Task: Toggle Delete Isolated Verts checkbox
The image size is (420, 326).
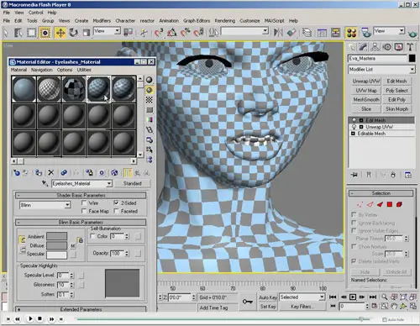Action: pyautogui.click(x=354, y=260)
